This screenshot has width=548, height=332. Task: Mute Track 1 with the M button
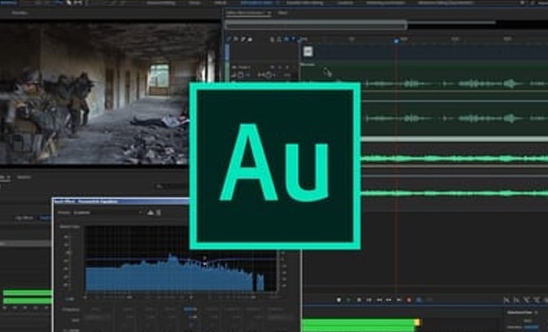pos(272,67)
